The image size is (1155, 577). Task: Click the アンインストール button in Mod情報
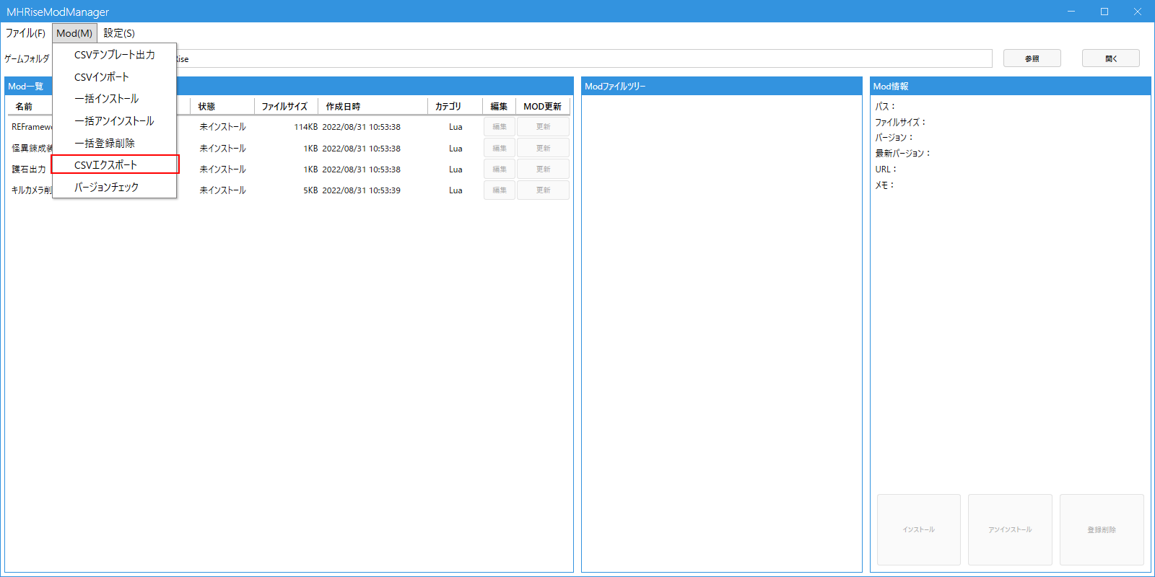[x=1010, y=529]
